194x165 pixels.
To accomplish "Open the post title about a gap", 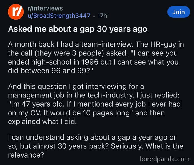I will pos(78,29).
